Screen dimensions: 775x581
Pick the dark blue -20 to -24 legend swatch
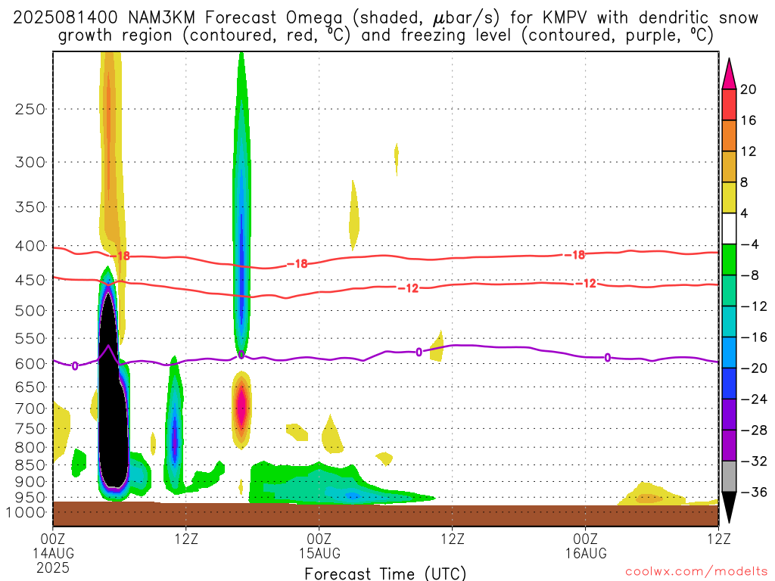tap(729, 384)
